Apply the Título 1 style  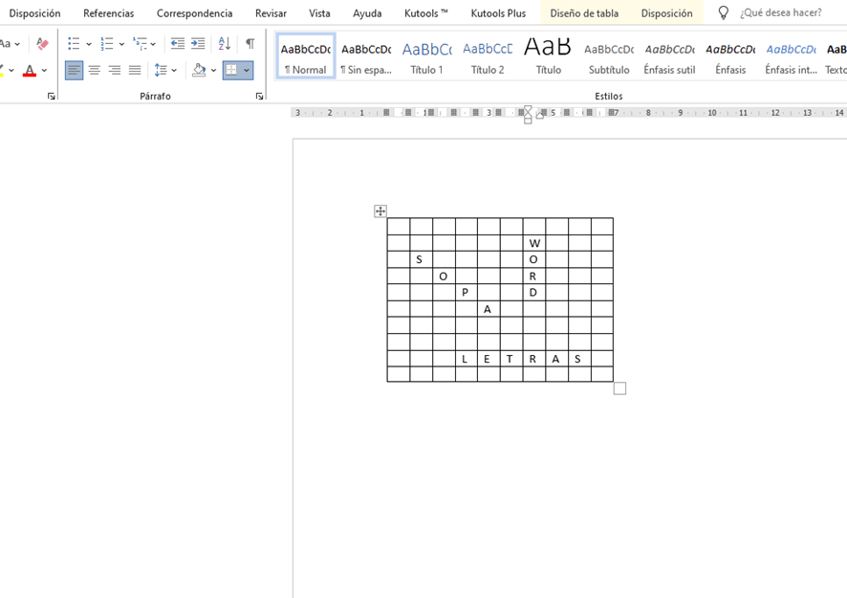coord(426,56)
